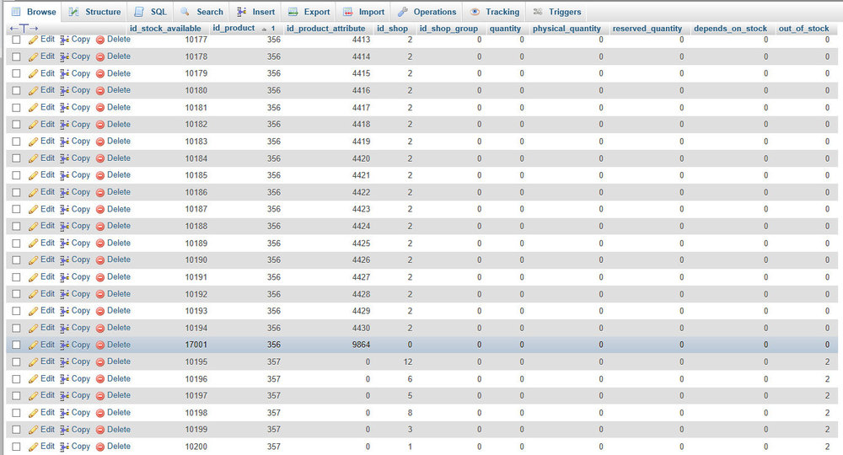Screen dimensions: 843x455
Task: Switch to the Structure tab
Action: coord(95,12)
